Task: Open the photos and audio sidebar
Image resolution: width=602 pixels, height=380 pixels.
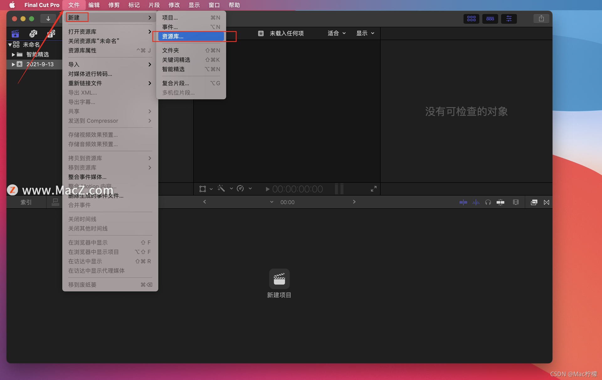Action: [33, 33]
